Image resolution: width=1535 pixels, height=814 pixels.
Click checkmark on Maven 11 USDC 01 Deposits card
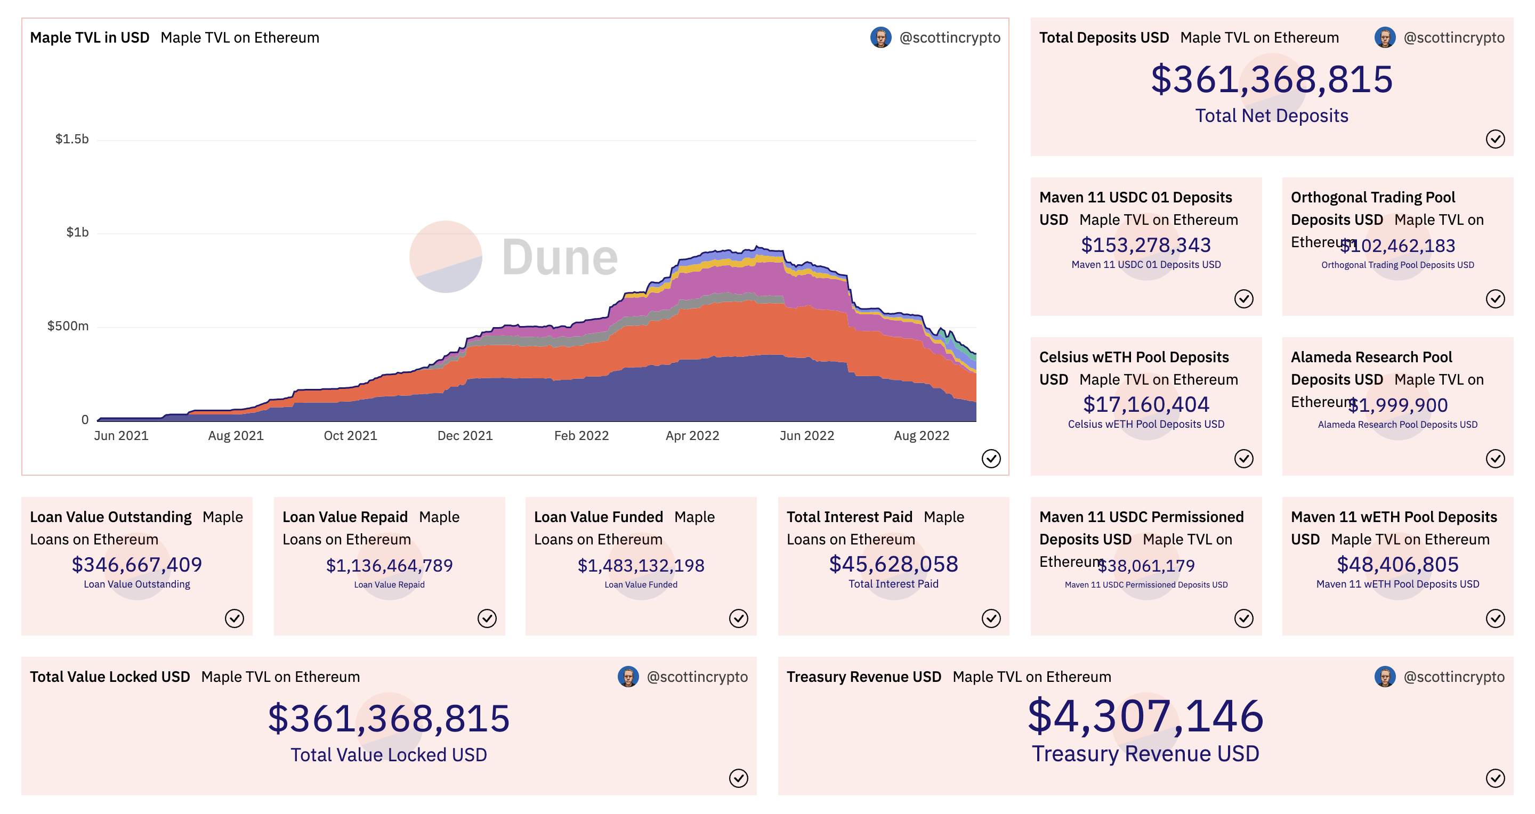pyautogui.click(x=1243, y=299)
